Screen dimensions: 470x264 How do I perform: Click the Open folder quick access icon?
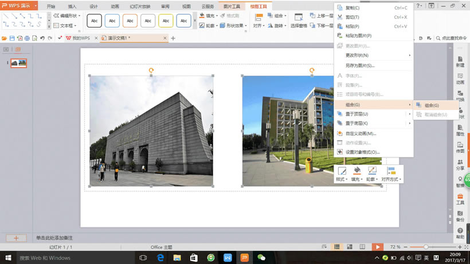4,38
